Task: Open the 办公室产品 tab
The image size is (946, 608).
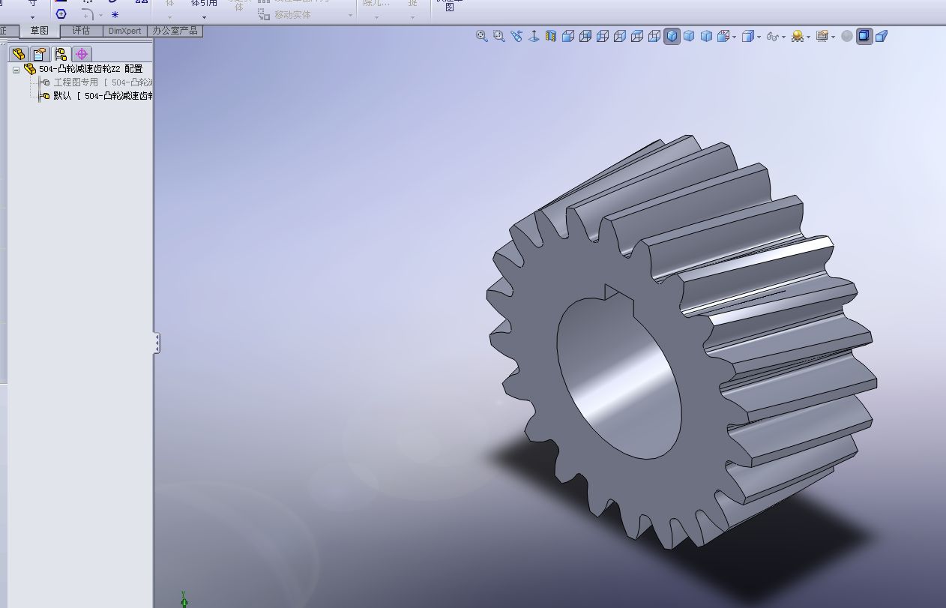Action: [175, 31]
